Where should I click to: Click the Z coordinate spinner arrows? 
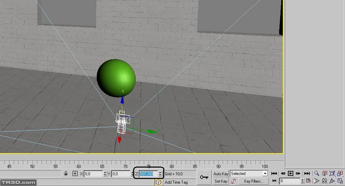(160, 174)
